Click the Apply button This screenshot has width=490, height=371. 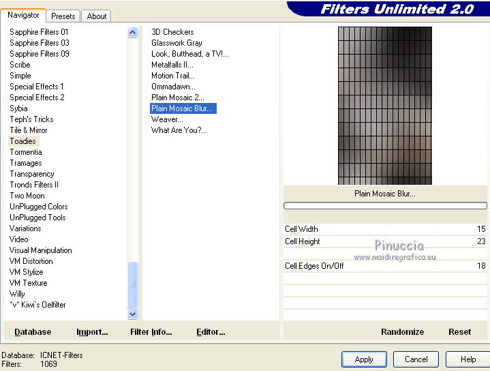(x=364, y=359)
